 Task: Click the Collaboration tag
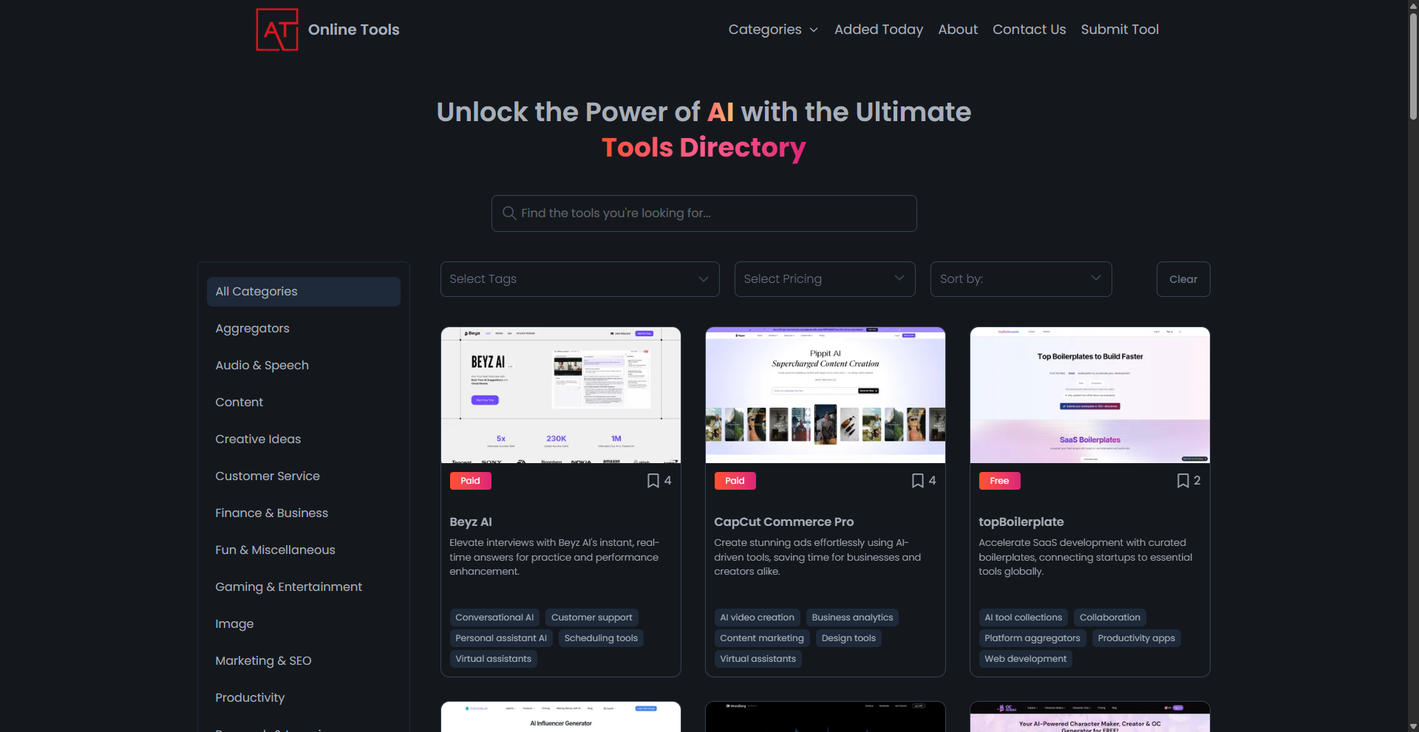coord(1110,618)
